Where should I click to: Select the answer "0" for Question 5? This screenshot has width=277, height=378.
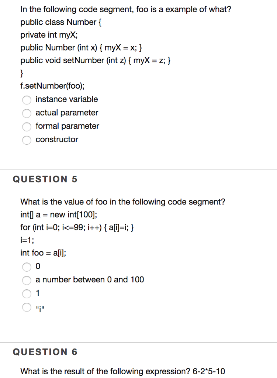[27, 267]
